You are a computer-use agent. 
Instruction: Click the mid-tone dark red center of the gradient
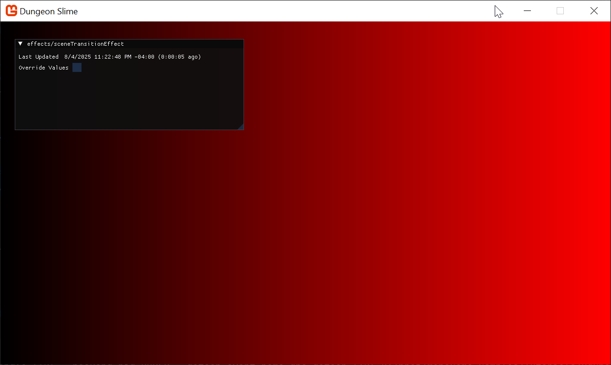pyautogui.click(x=305, y=214)
